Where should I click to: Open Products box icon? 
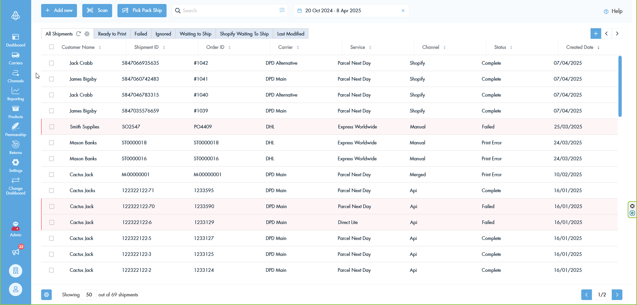tap(16, 109)
